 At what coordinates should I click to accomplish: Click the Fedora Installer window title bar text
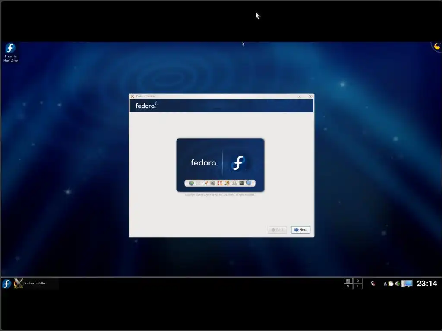point(146,96)
